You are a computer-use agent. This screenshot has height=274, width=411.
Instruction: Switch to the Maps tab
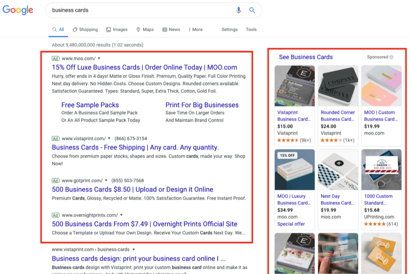(145, 30)
